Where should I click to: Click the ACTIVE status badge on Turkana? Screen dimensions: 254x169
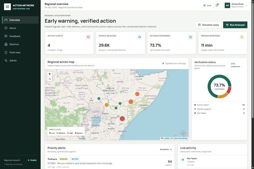[75, 159]
